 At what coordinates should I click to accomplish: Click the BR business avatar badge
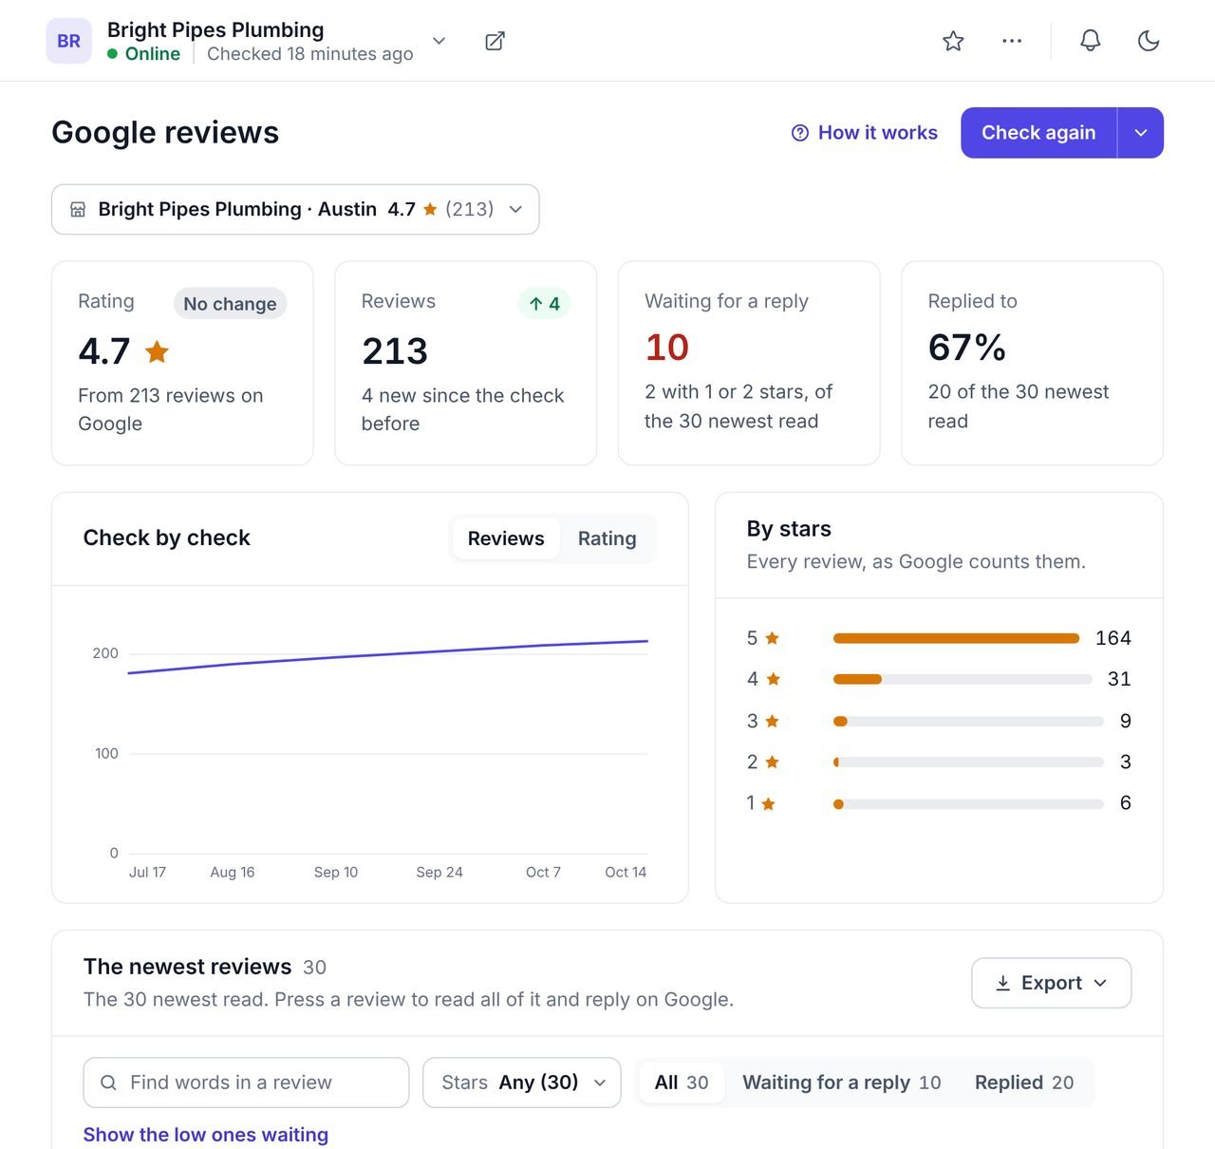point(68,41)
